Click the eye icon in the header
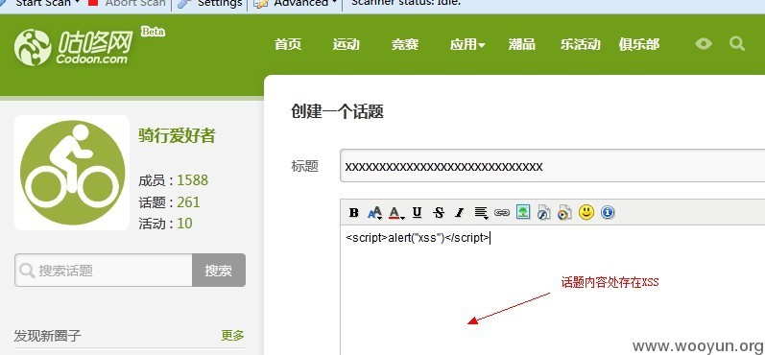Image resolution: width=765 pixels, height=355 pixels. point(704,44)
